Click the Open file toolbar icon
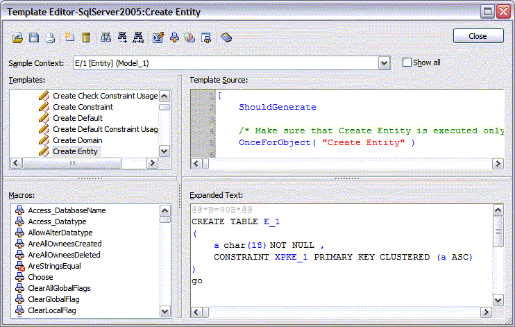This screenshot has width=515, height=327. click(18, 37)
